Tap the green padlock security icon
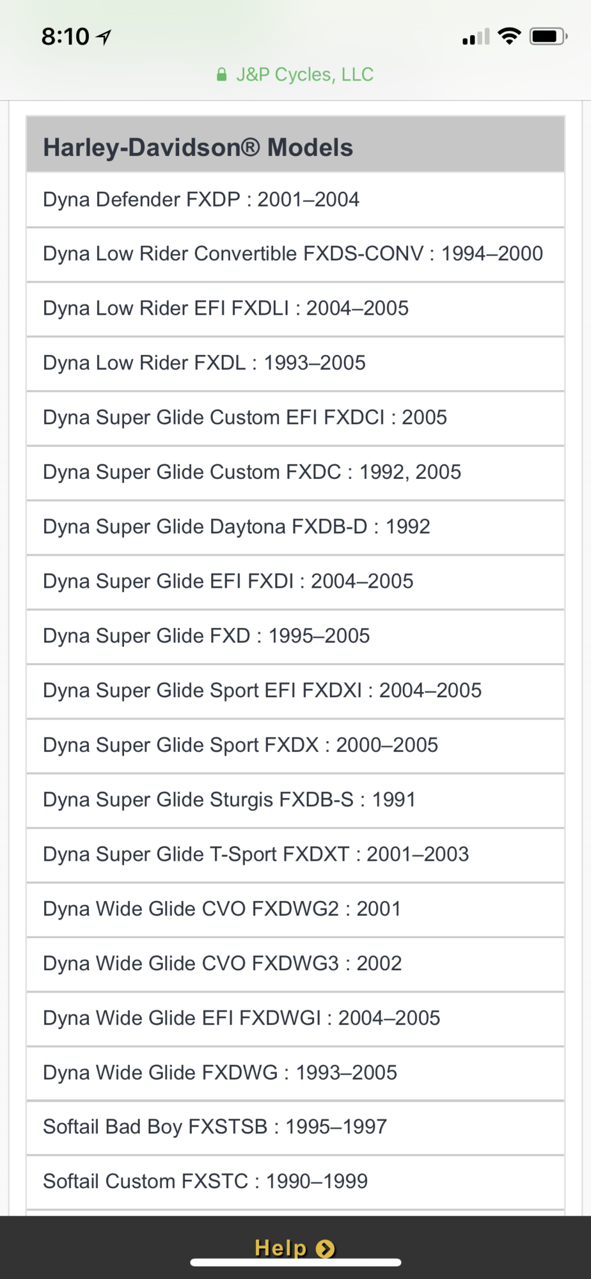Image resolution: width=591 pixels, height=1279 pixels. (x=221, y=75)
